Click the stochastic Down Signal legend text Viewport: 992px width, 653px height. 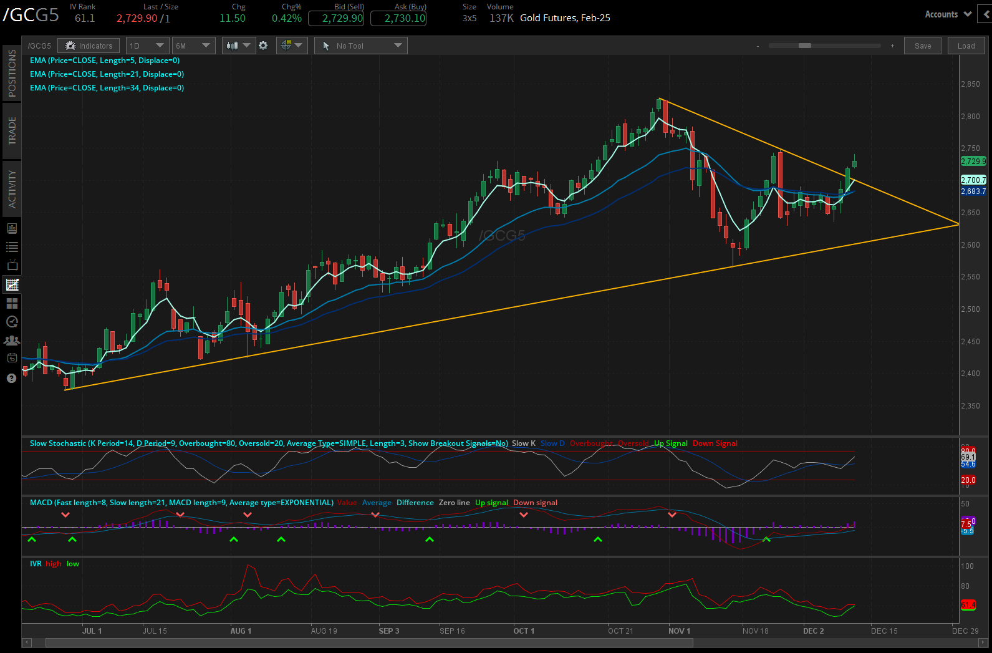(x=715, y=443)
